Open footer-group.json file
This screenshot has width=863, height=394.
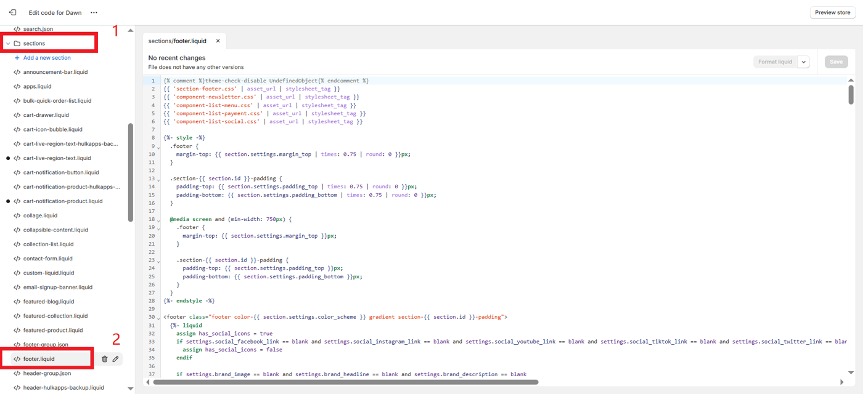[x=46, y=345]
